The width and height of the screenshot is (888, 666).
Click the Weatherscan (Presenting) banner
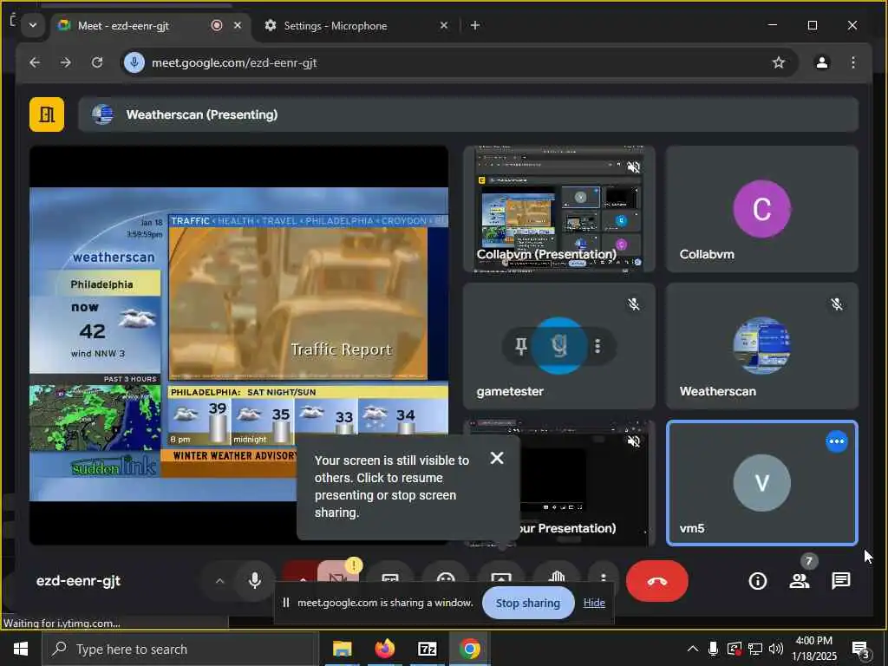point(468,114)
